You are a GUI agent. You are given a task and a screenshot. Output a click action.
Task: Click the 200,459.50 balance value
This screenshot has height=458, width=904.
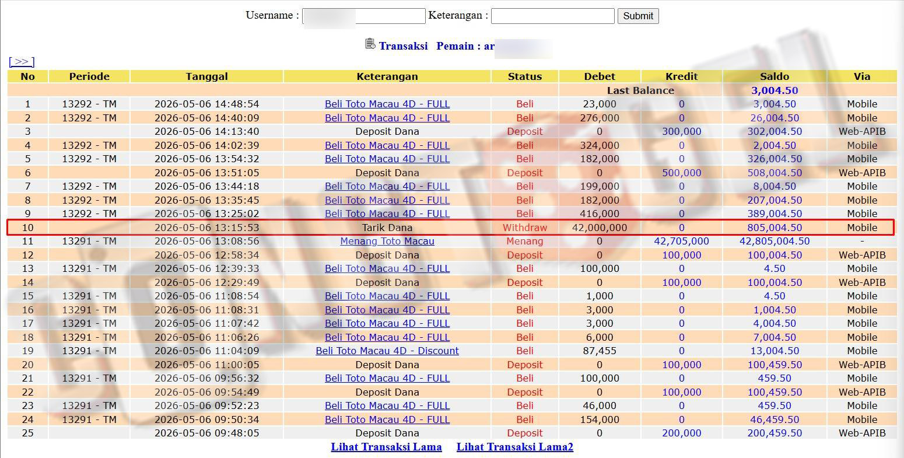[775, 433]
